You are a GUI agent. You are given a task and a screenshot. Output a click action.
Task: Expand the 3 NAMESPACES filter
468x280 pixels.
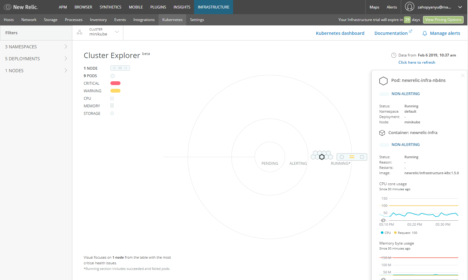click(36, 47)
